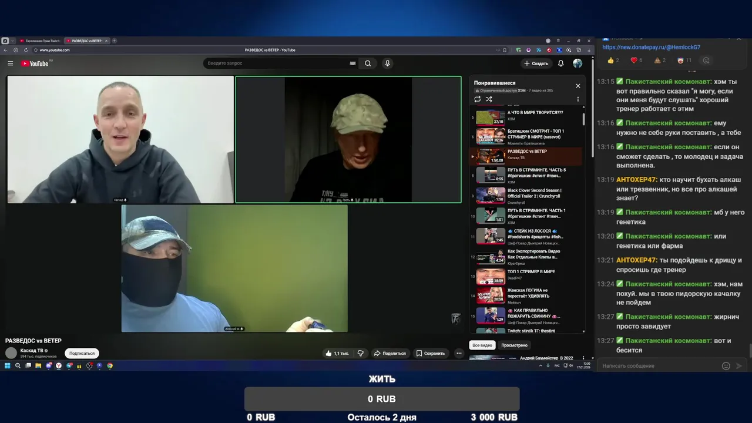Viewport: 752px width, 423px height.
Task: Open the Windows Start menu
Action: pos(8,365)
